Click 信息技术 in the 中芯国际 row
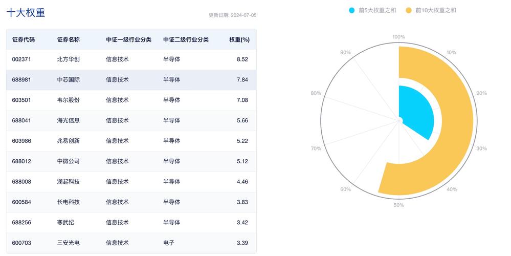This screenshot has height=256, width=511. coord(117,79)
